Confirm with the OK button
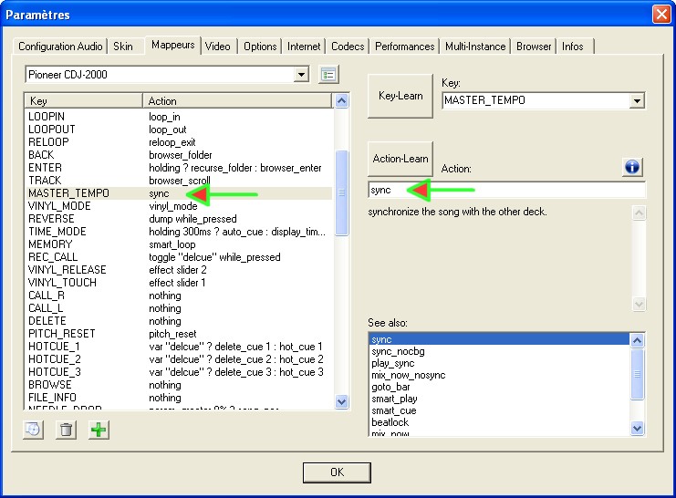676x498 pixels. pos(337,472)
